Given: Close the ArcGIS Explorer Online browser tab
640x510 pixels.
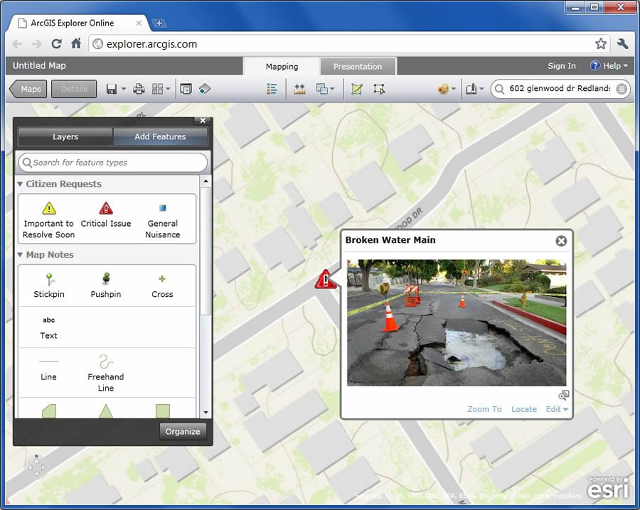Looking at the screenshot, I should pos(139,23).
